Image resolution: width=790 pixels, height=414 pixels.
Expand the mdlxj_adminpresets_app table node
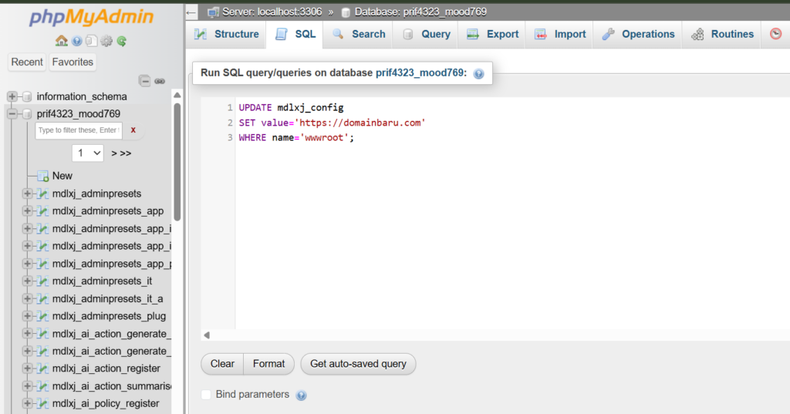[x=28, y=211]
